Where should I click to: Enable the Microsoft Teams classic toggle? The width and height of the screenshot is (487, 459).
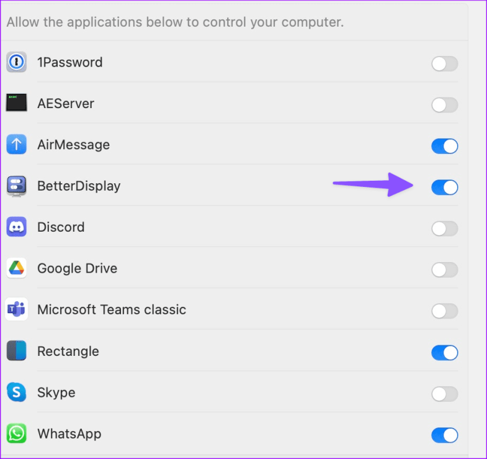[444, 311]
